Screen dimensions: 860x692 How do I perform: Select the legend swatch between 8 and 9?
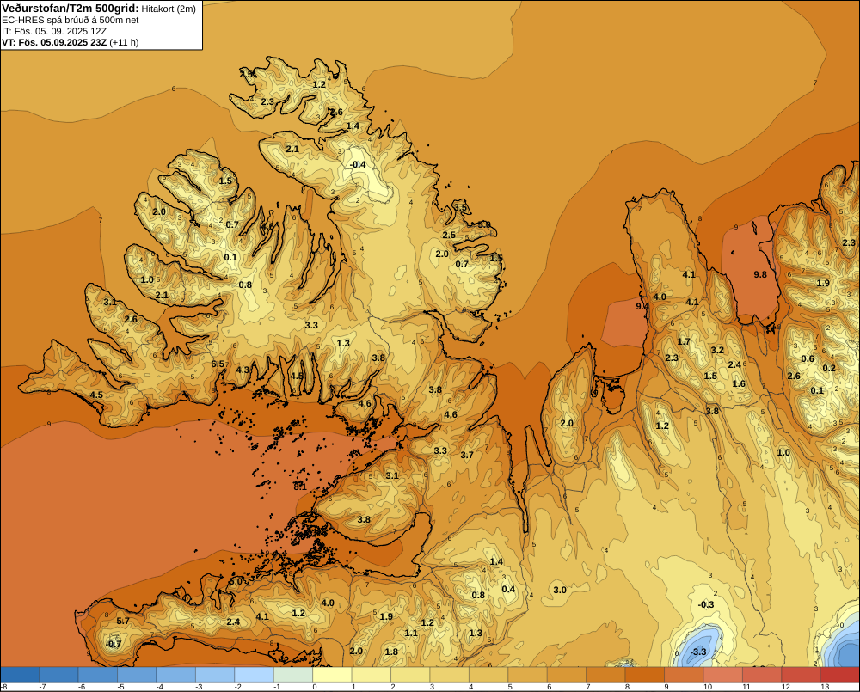click(x=645, y=674)
